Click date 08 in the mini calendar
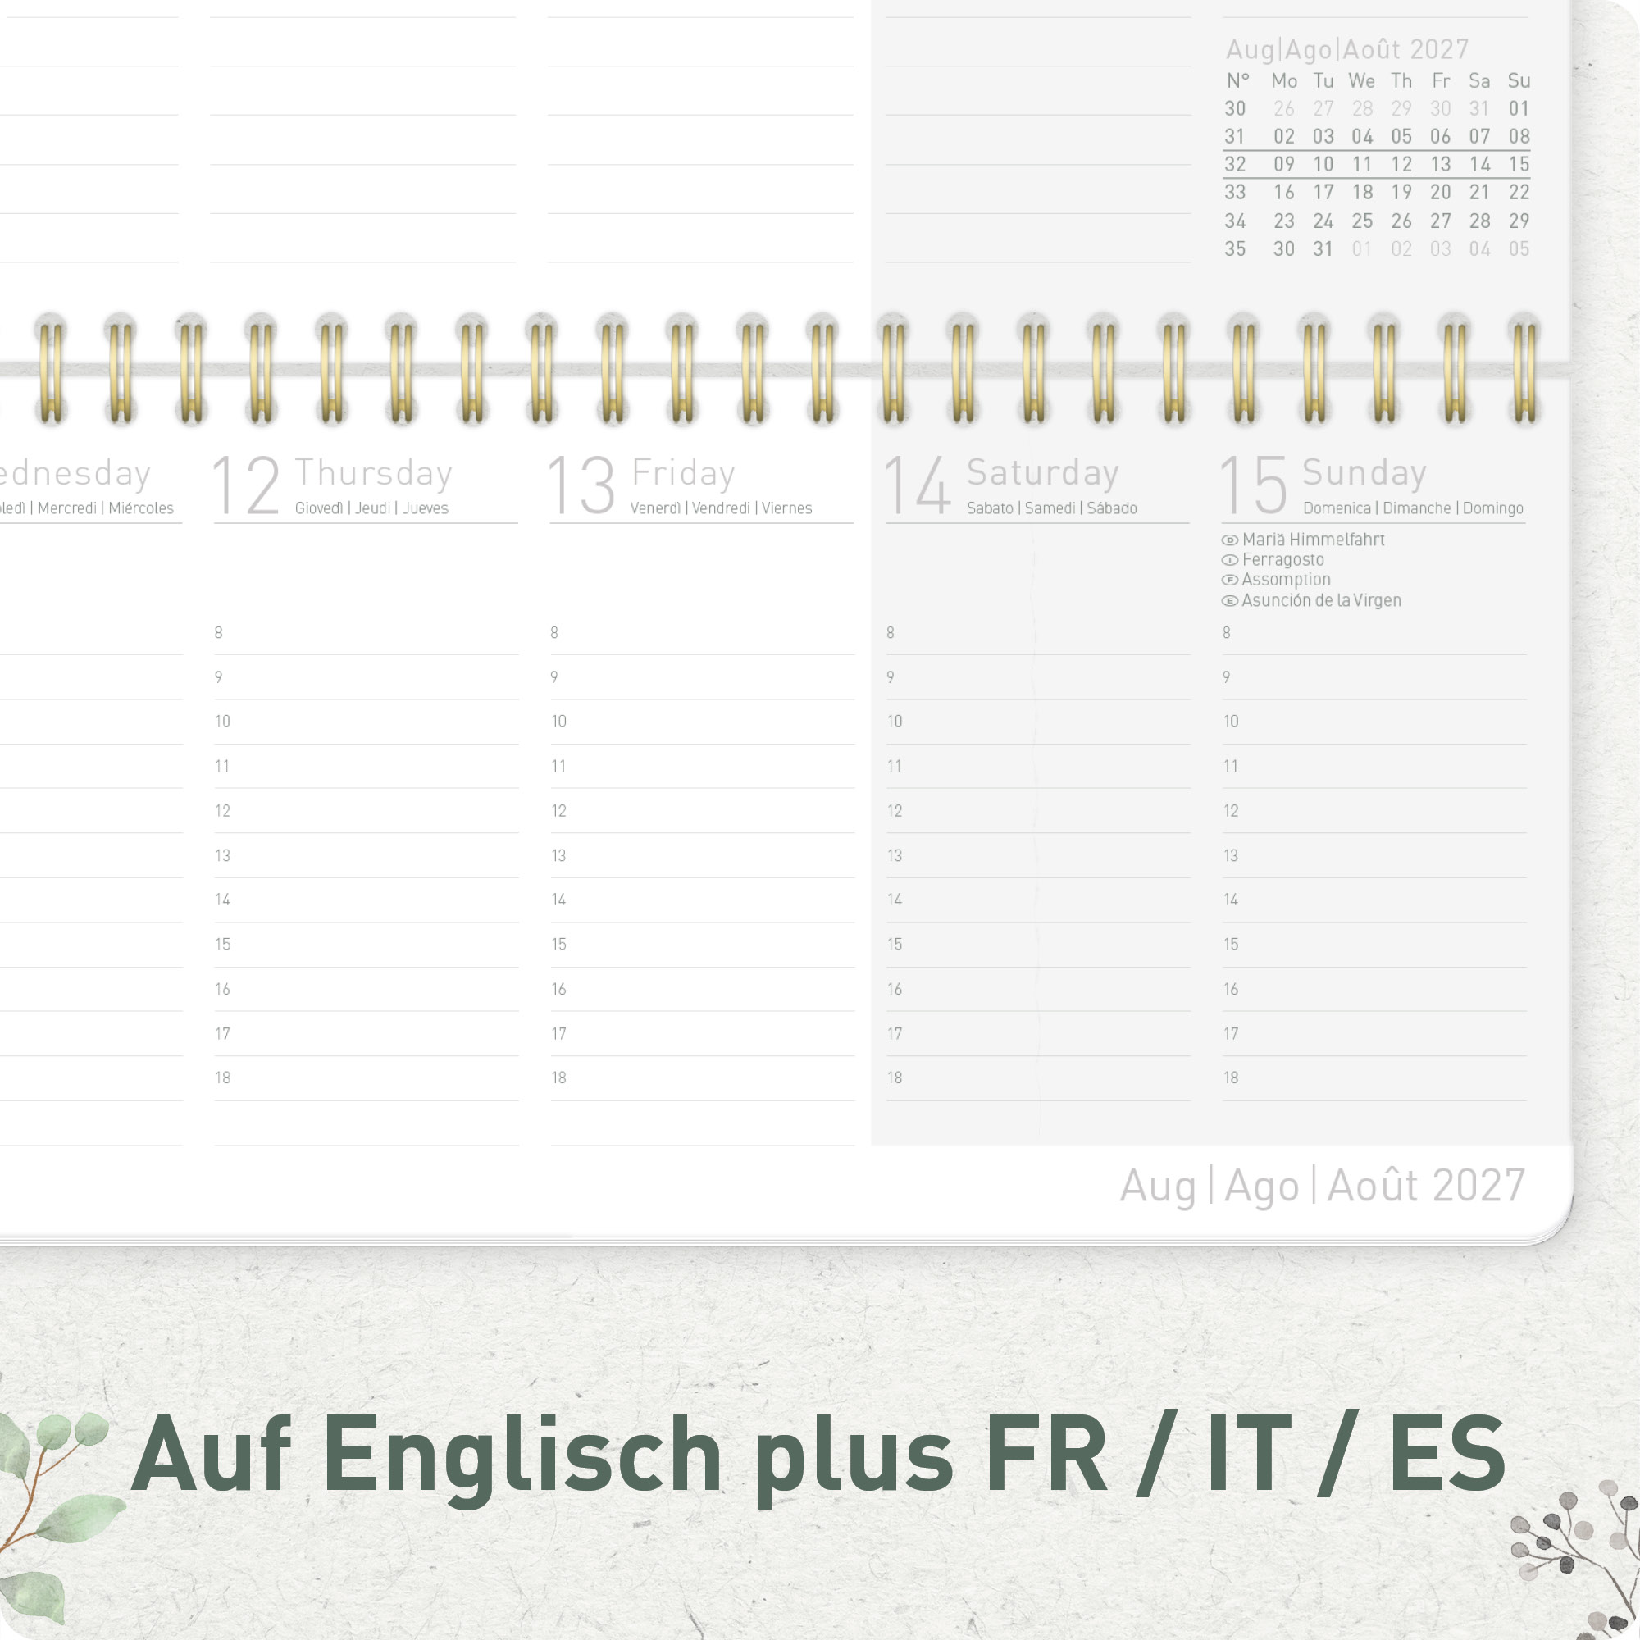Screen dimensions: 1640x1640 (1519, 137)
